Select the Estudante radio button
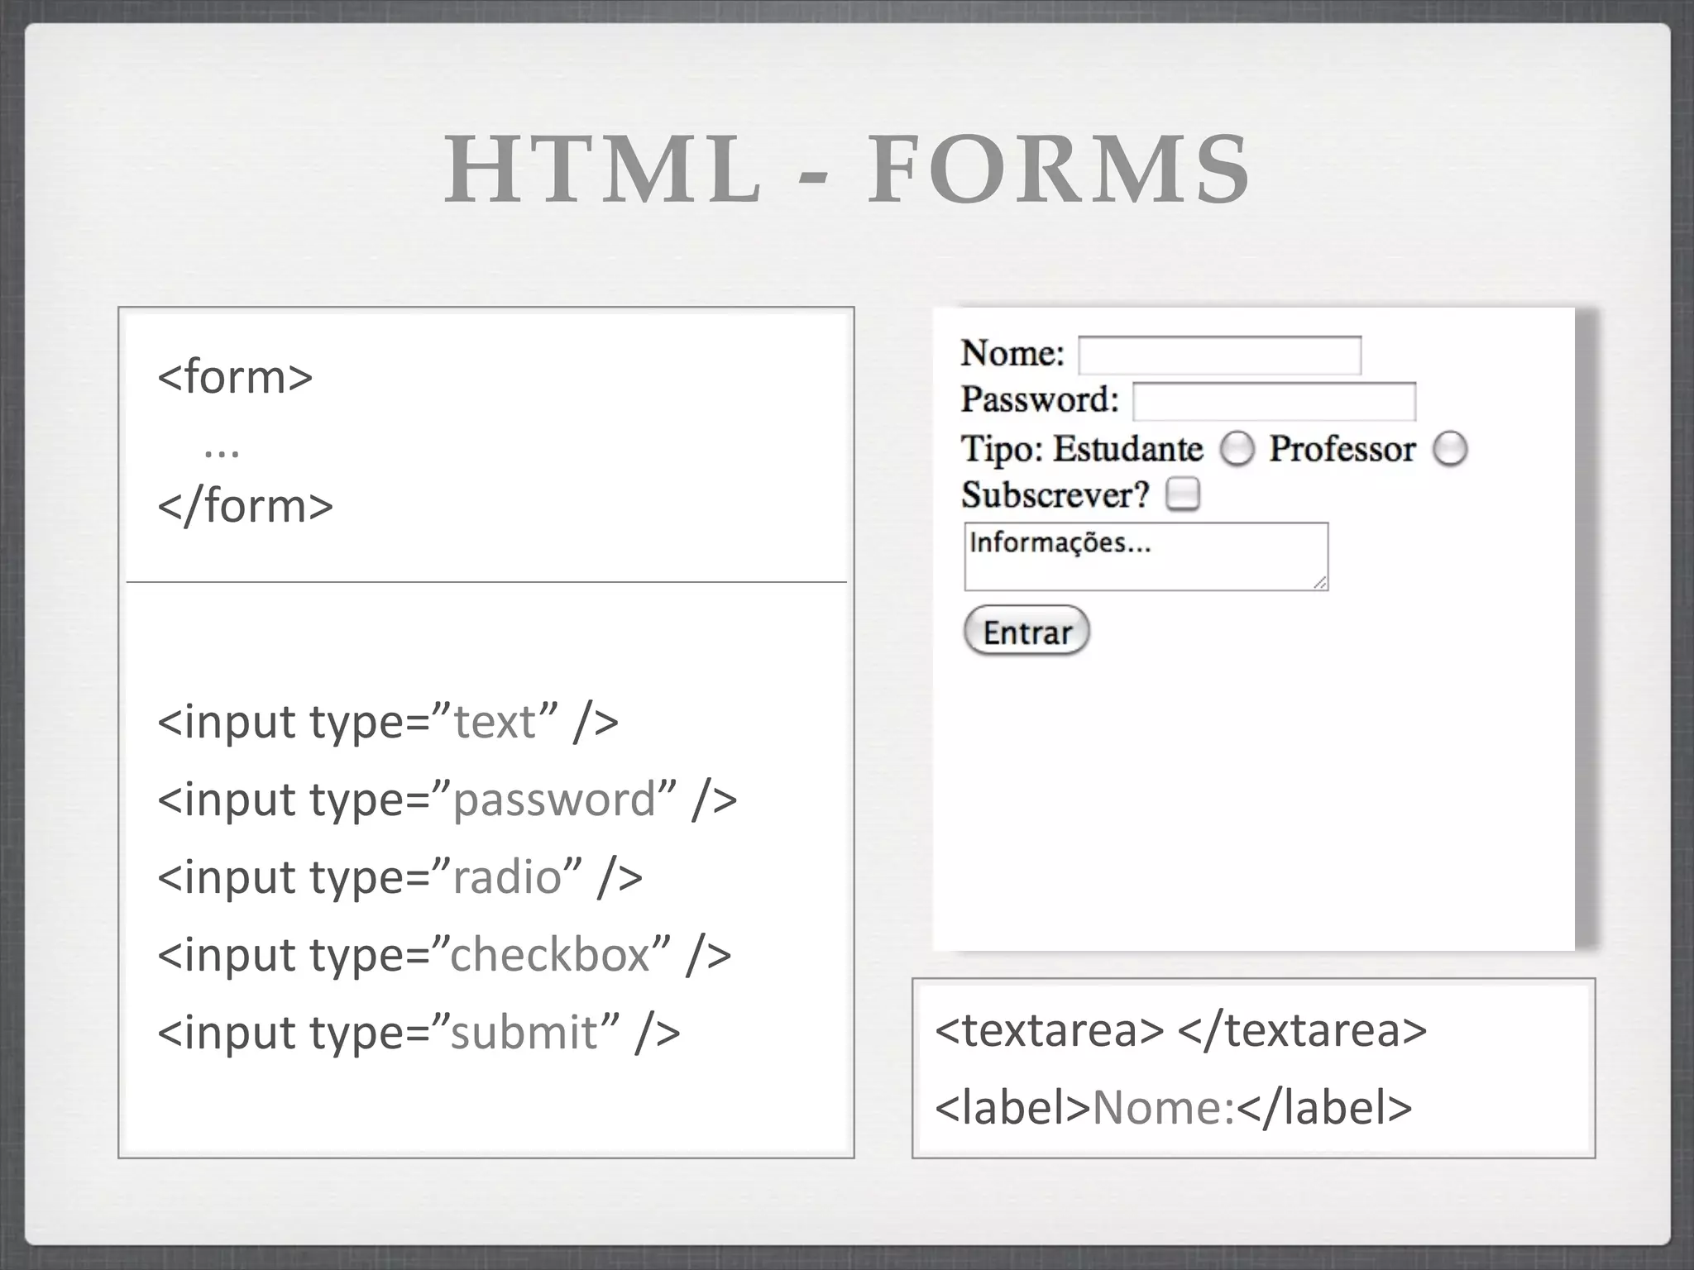The height and width of the screenshot is (1270, 1694). 1237,449
